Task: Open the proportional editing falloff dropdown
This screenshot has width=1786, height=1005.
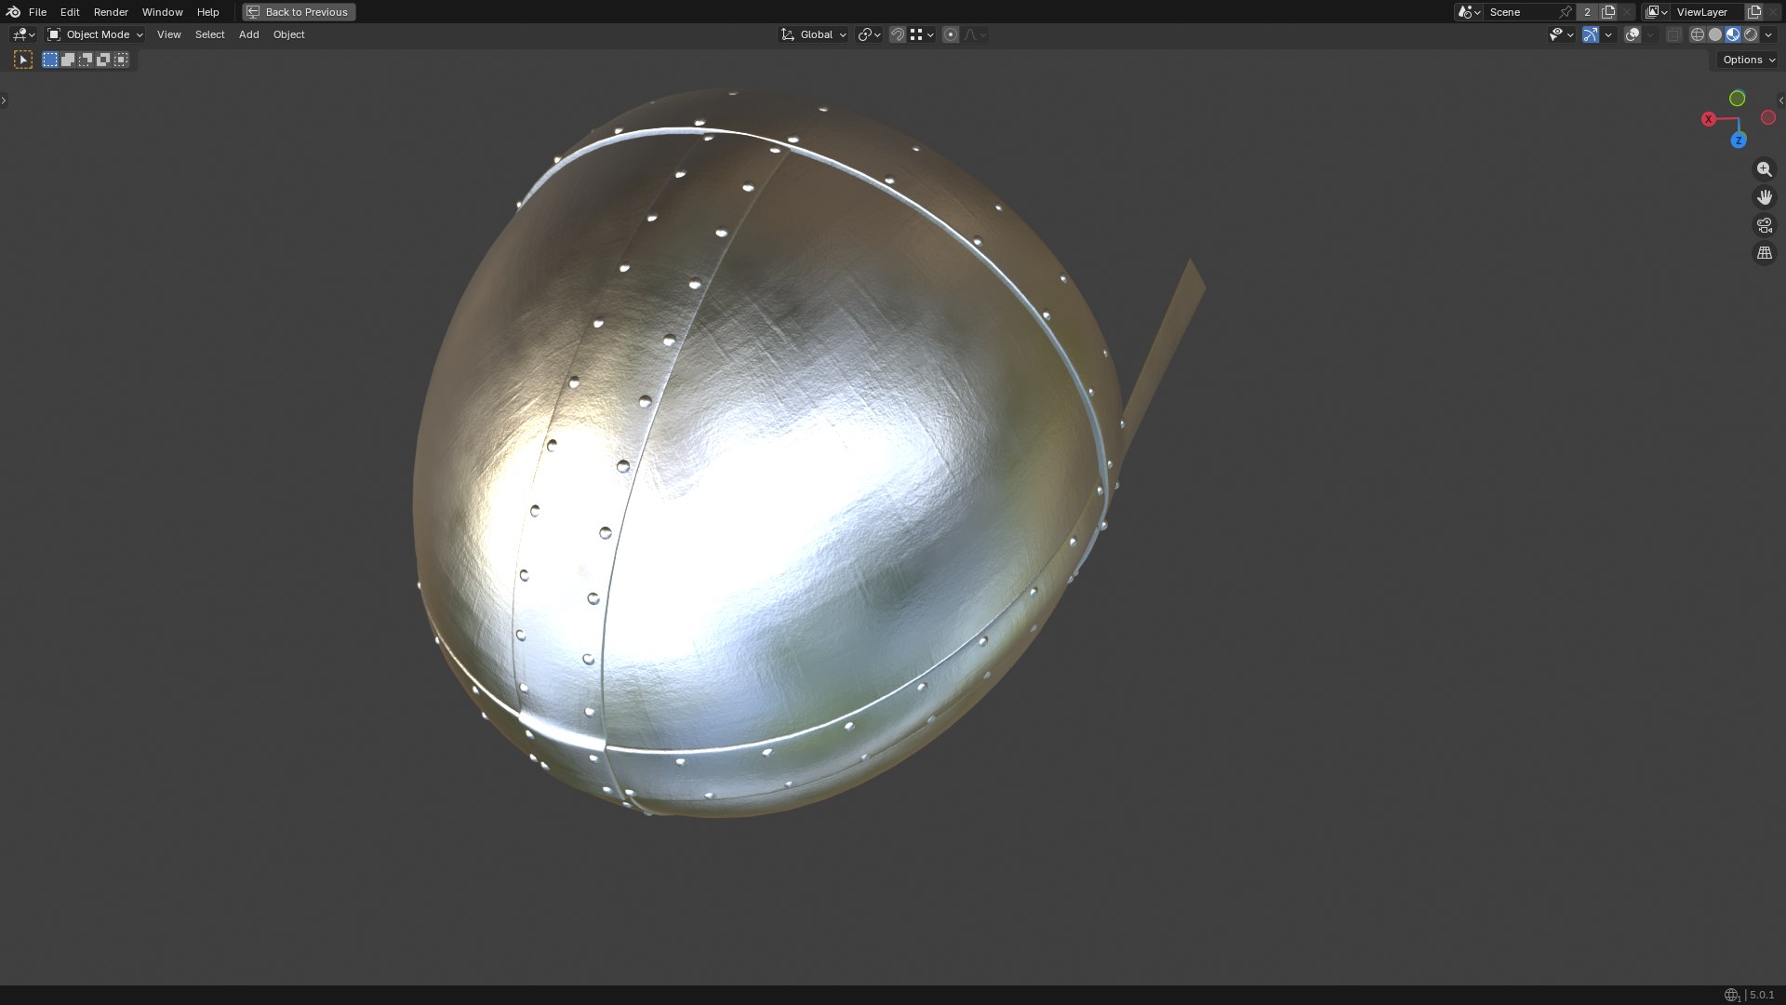Action: [x=975, y=34]
